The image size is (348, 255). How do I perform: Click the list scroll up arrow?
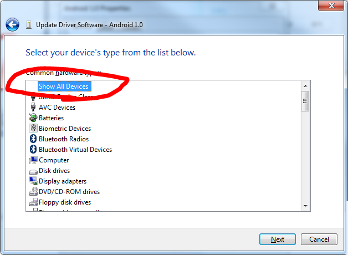pyautogui.click(x=305, y=86)
